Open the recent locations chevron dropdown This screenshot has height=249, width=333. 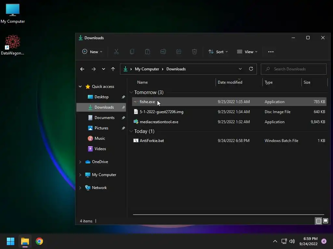tap(103, 69)
